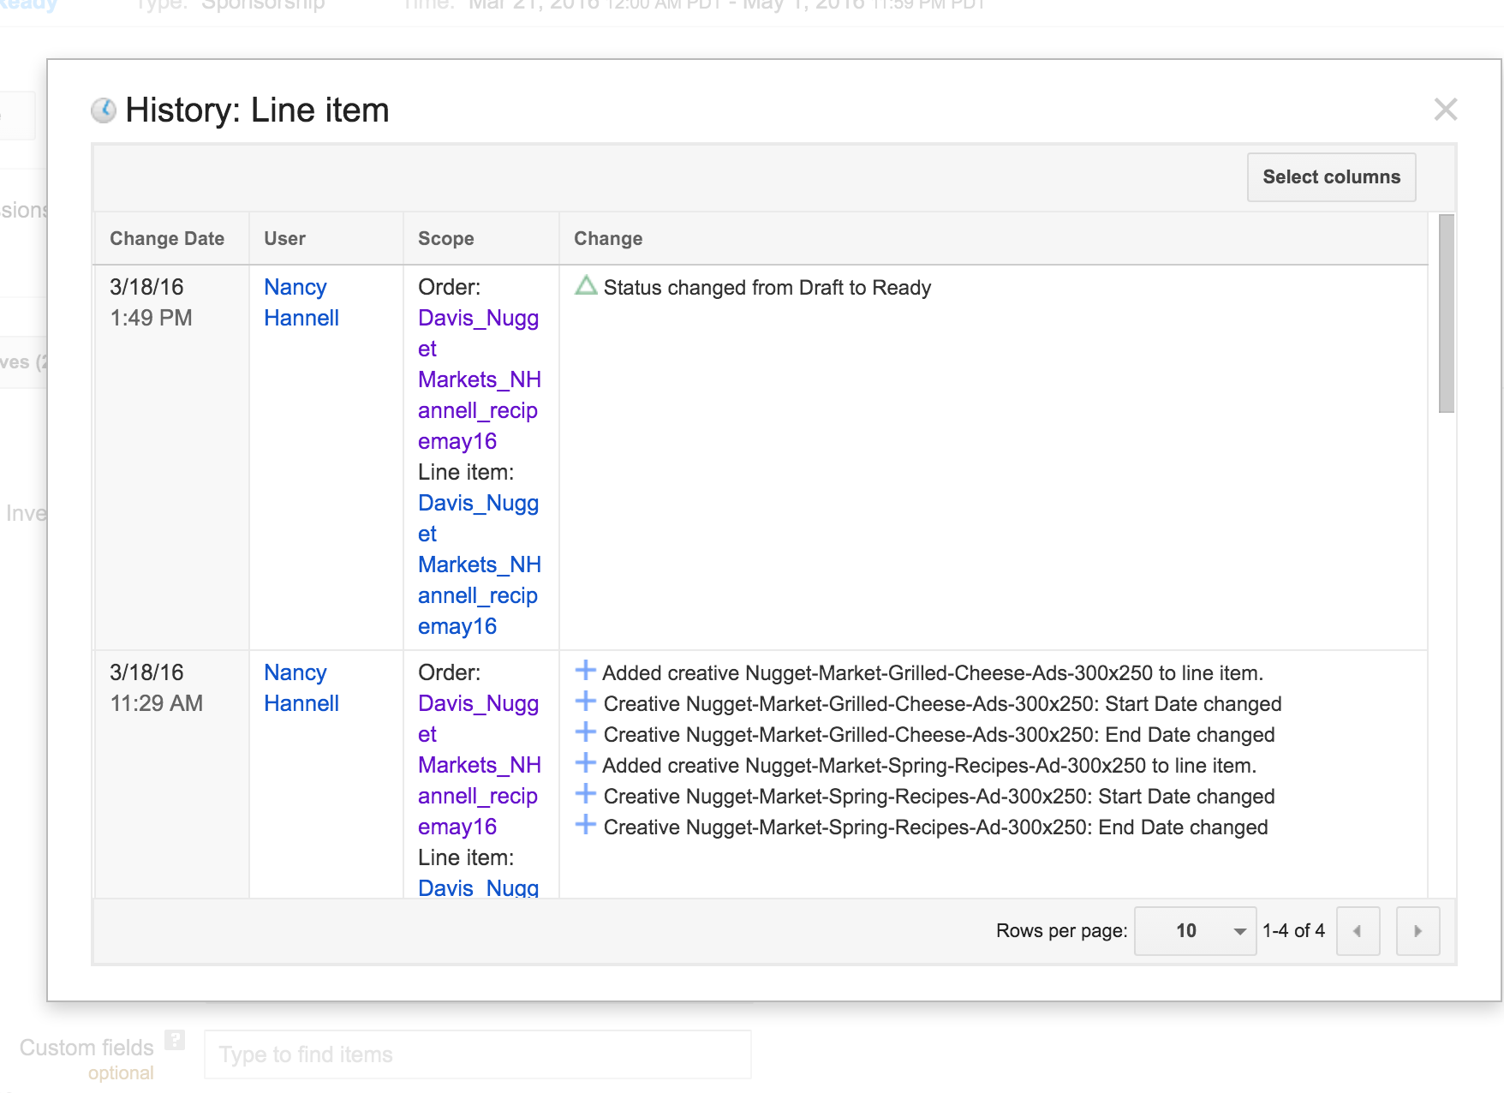
Task: Go to the previous page of history
Action: 1358,931
